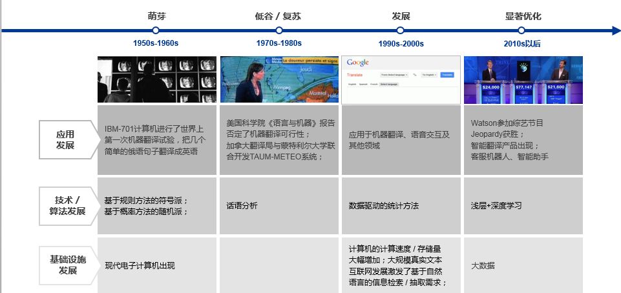Click the arrowhead at the timeline's end

pyautogui.click(x=616, y=30)
